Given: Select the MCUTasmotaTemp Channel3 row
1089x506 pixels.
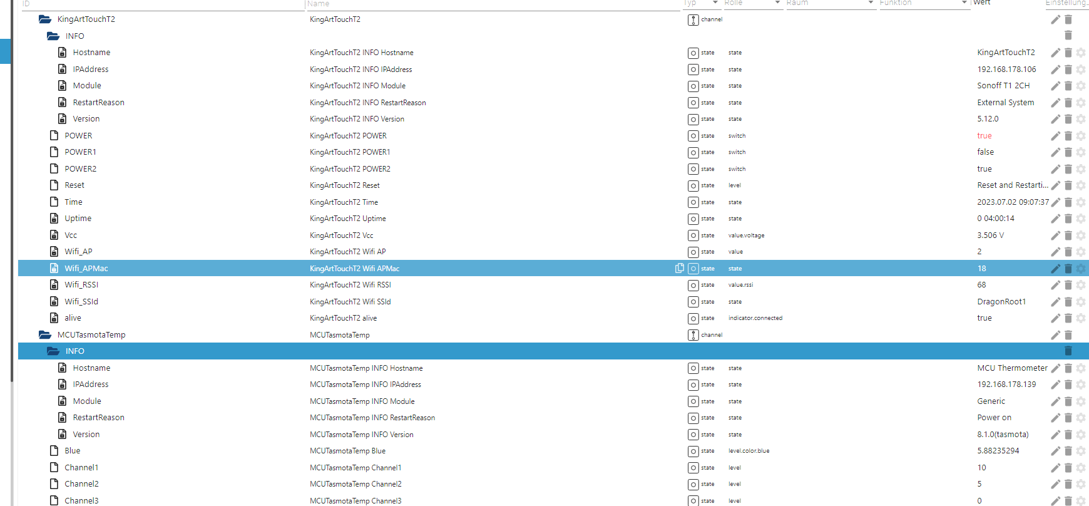Looking at the screenshot, I should coord(553,500).
